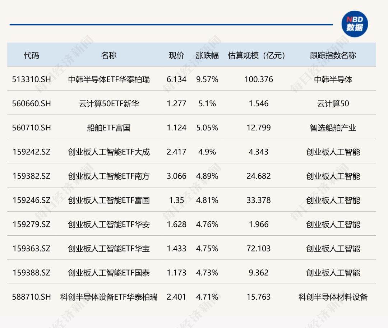Screen dimensions: 388x328
Task: Click the 科创半导体材料设备 index name
Action: click(x=333, y=297)
